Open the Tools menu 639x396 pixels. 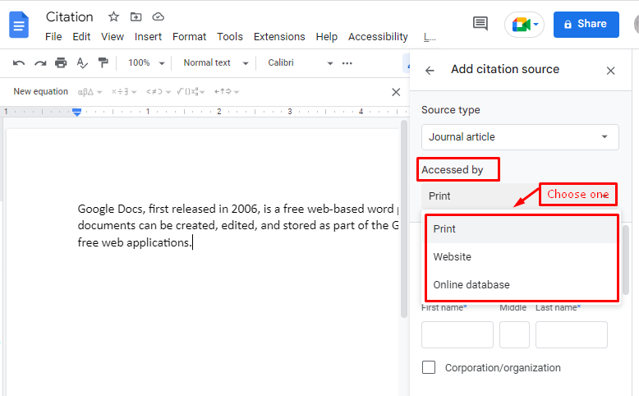click(x=230, y=37)
